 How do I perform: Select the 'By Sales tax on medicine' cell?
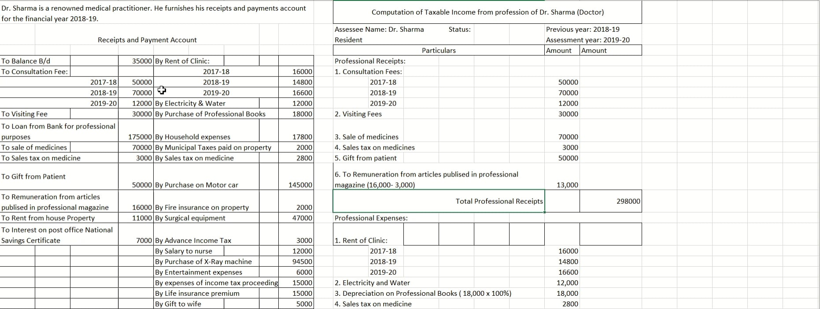(194, 158)
